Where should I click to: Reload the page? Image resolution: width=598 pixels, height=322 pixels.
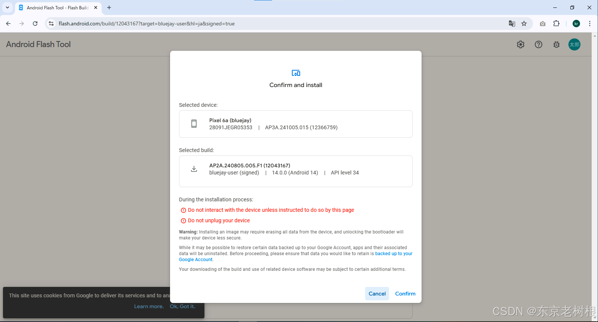pyautogui.click(x=35, y=24)
